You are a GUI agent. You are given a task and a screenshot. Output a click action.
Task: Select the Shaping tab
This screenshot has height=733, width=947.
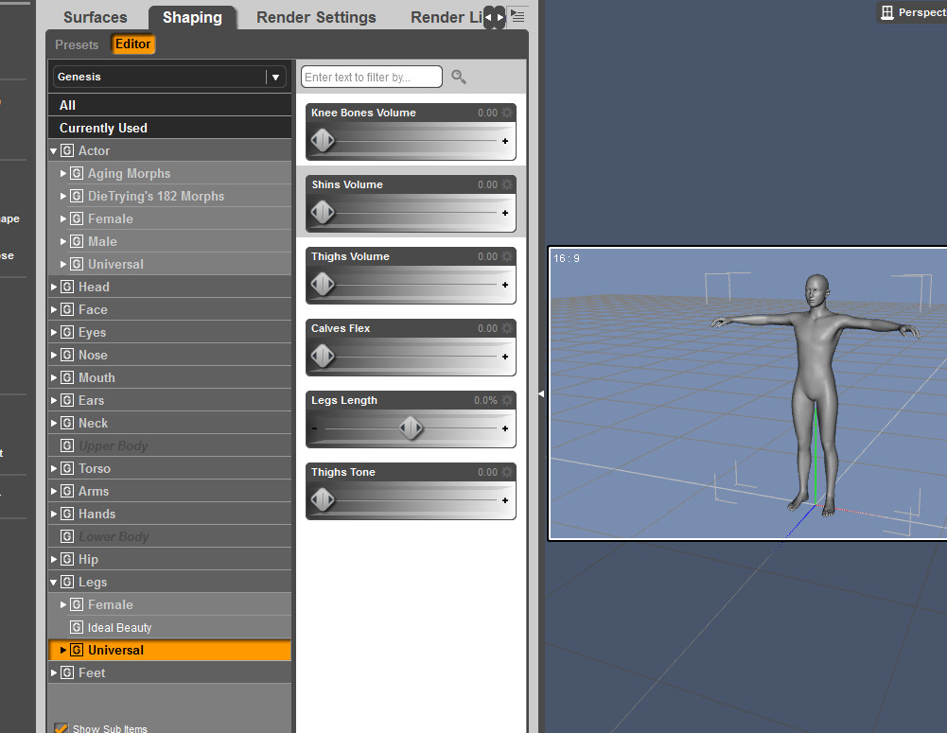point(192,18)
